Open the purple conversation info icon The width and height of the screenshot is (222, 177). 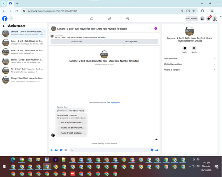[x=155, y=28]
